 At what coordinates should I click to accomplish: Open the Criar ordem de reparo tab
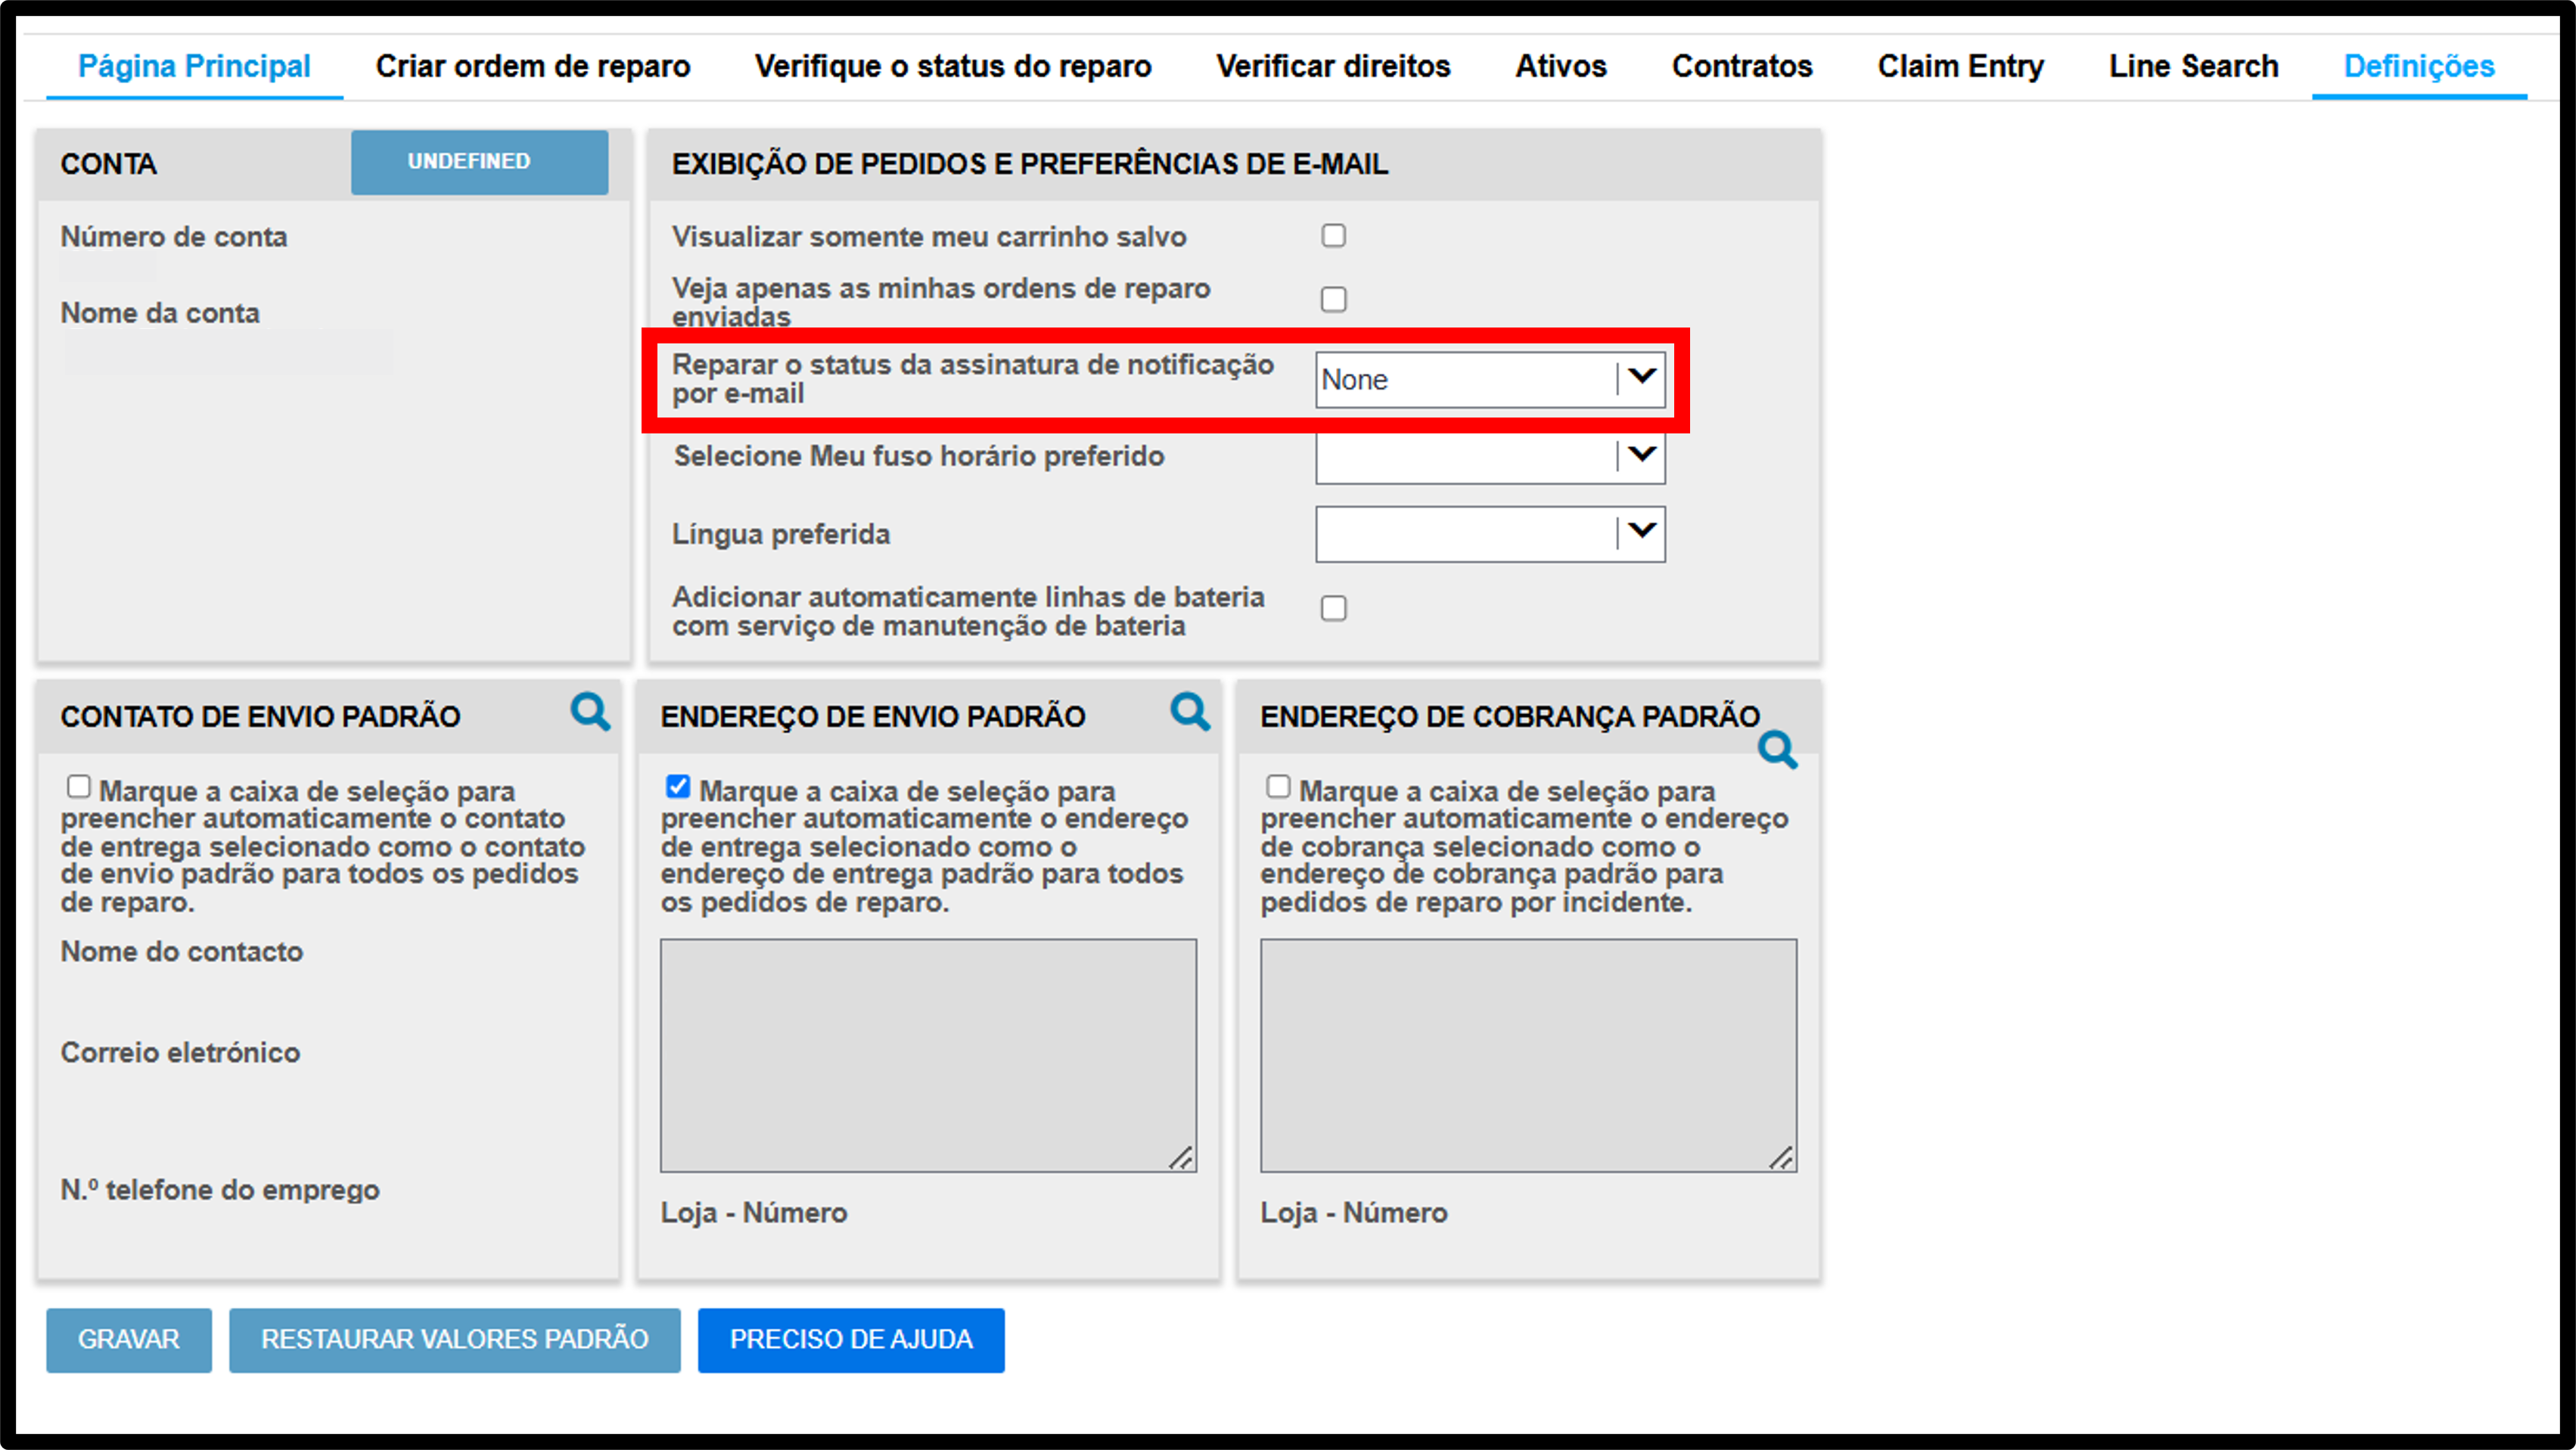click(533, 66)
